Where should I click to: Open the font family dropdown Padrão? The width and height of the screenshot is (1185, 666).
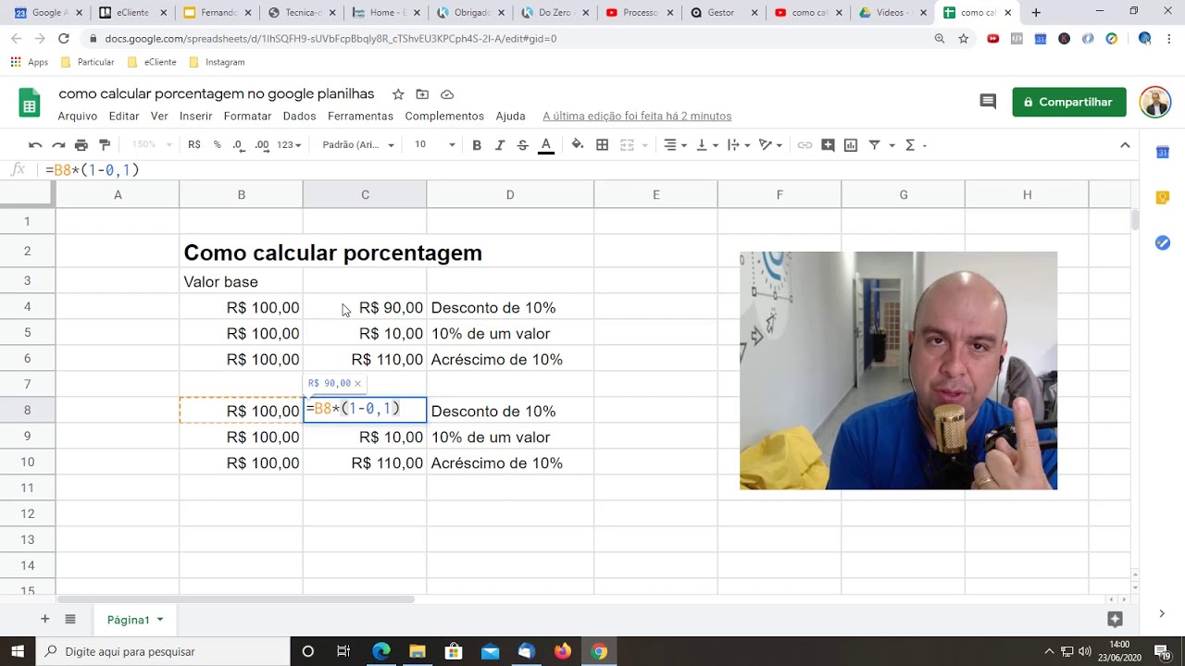coord(358,145)
